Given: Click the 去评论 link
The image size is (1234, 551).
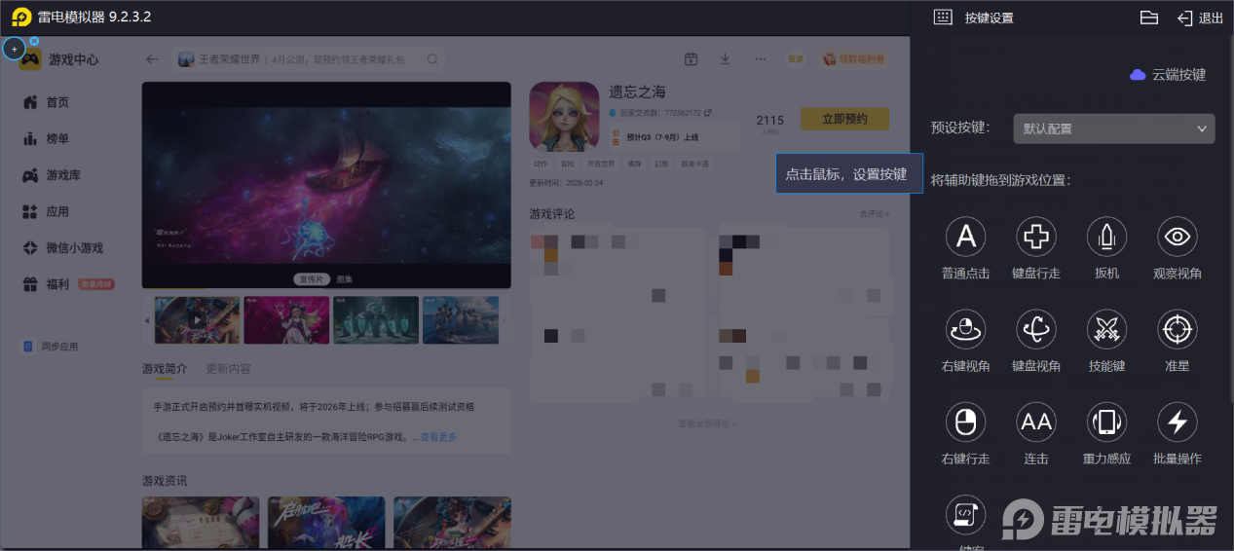Looking at the screenshot, I should (874, 213).
